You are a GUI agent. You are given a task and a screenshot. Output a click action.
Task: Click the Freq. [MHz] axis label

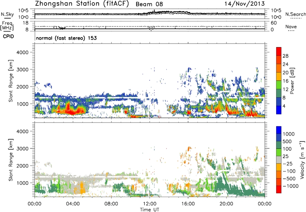7,26
